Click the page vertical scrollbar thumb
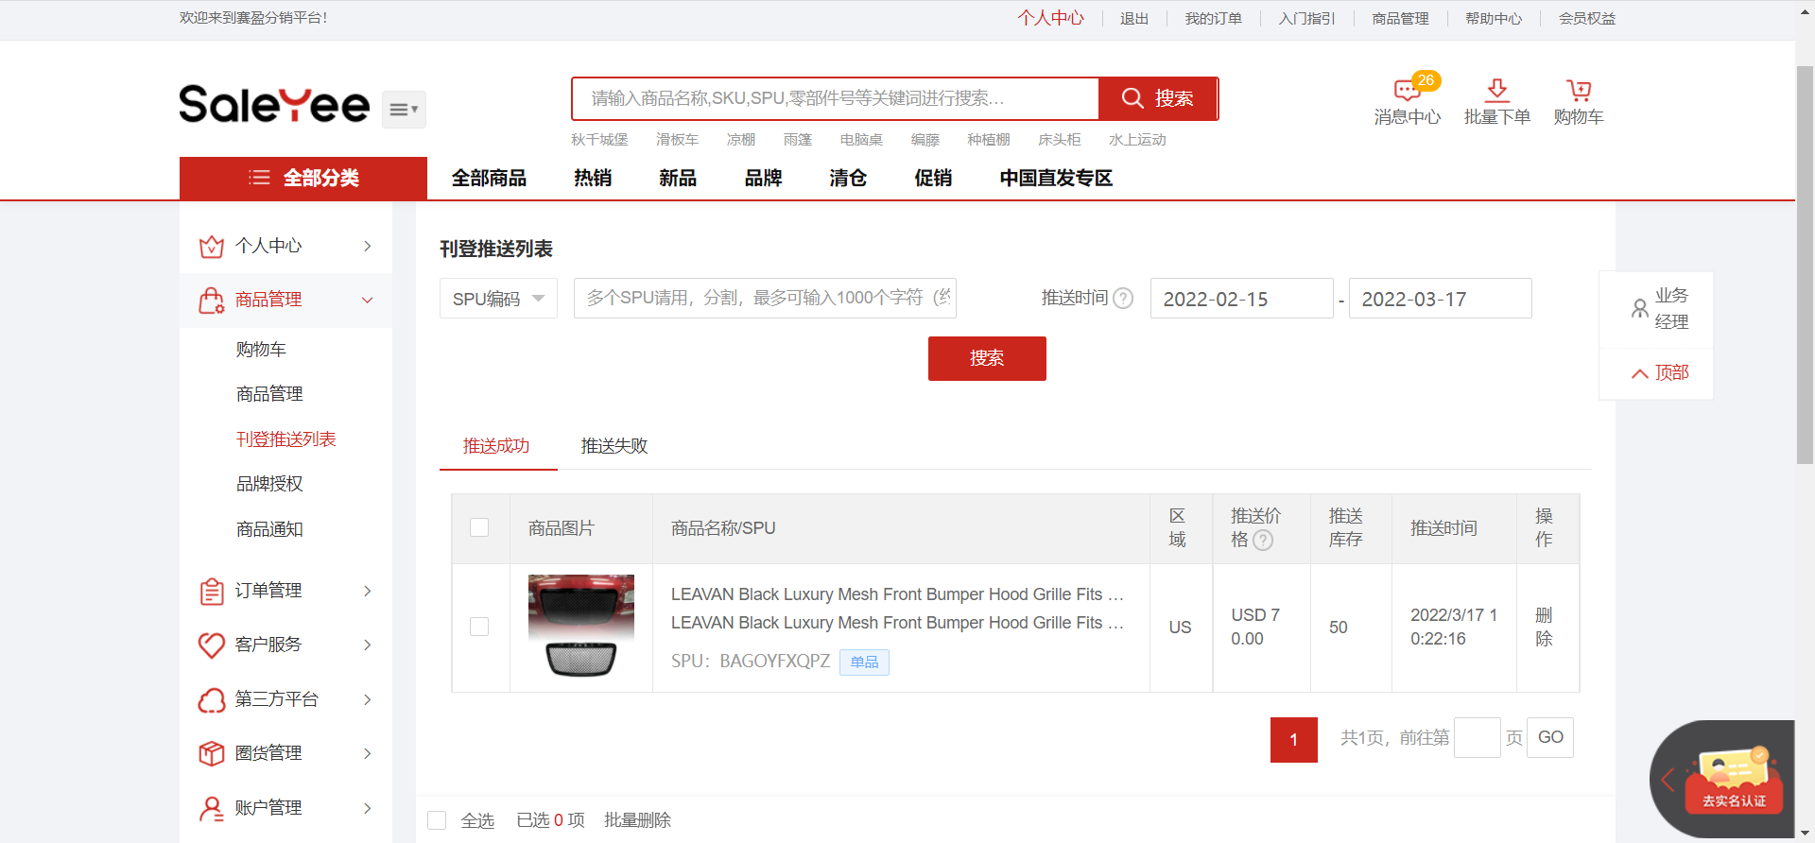1815x843 pixels. (x=1805, y=265)
